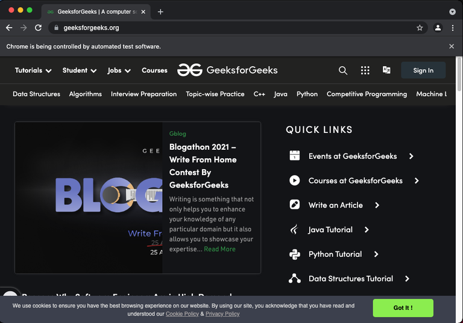The width and height of the screenshot is (463, 323).
Task: Expand the Jobs dropdown menu
Action: pos(119,70)
